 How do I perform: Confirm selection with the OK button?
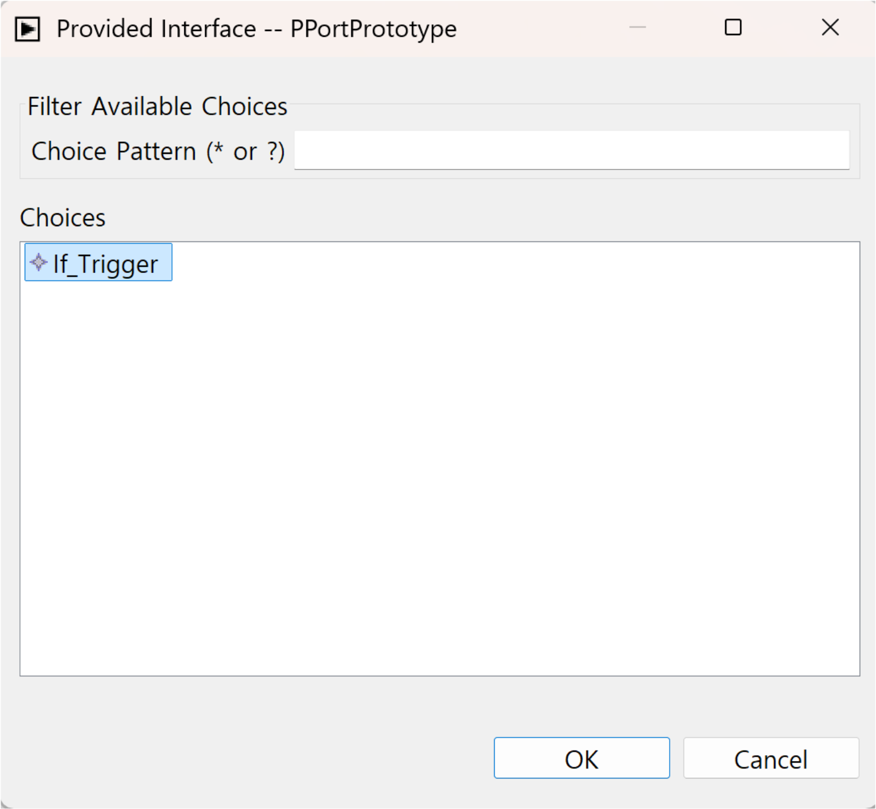click(581, 758)
